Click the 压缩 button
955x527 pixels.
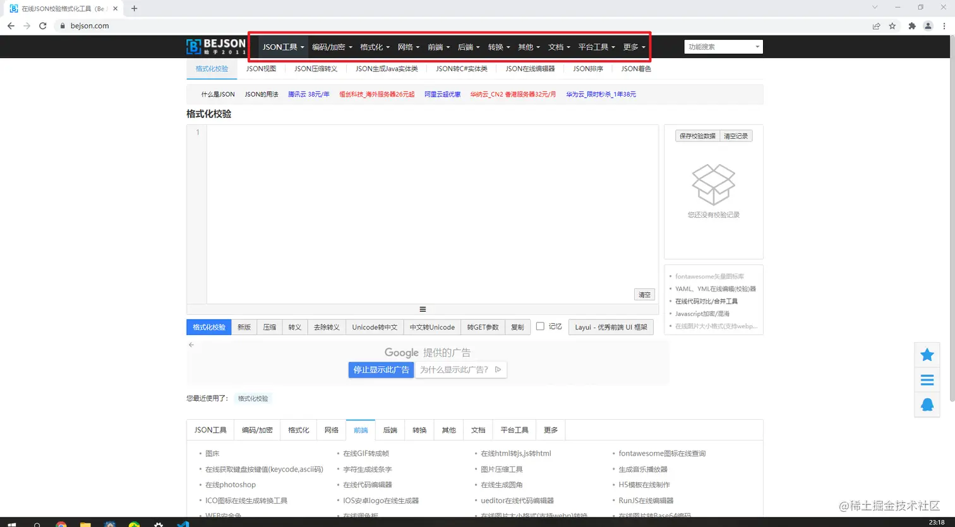pyautogui.click(x=270, y=327)
